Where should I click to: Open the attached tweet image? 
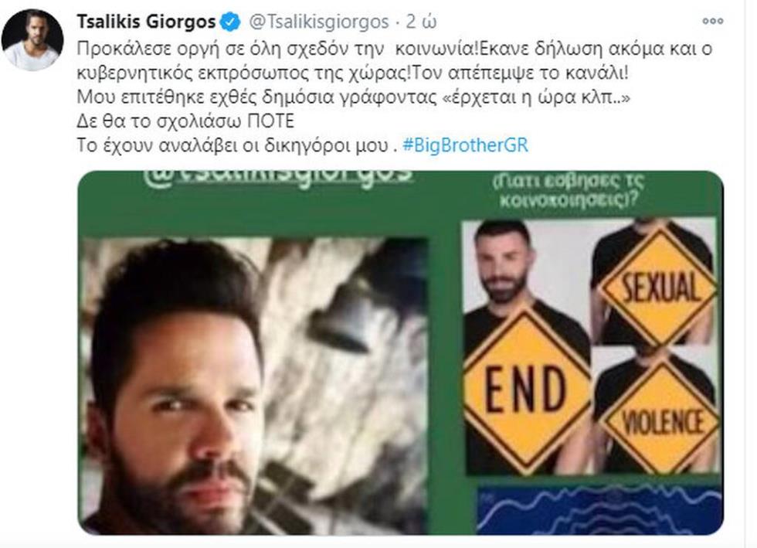[x=400, y=352]
